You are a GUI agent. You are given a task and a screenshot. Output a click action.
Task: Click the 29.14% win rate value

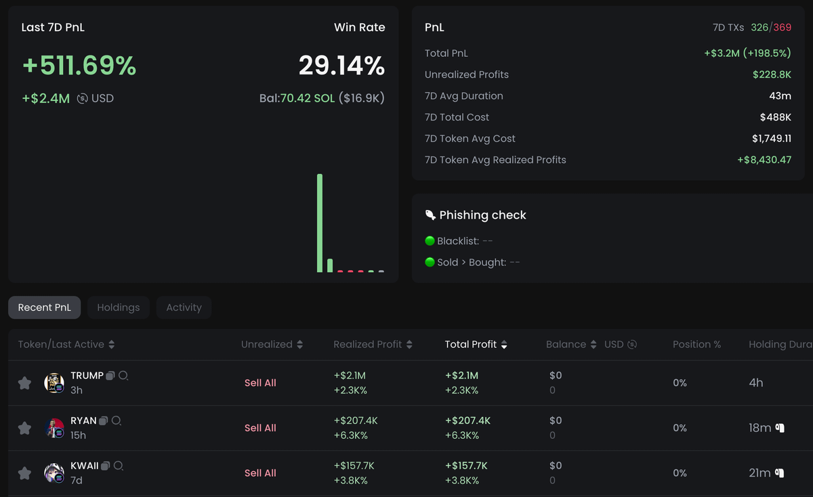(341, 66)
